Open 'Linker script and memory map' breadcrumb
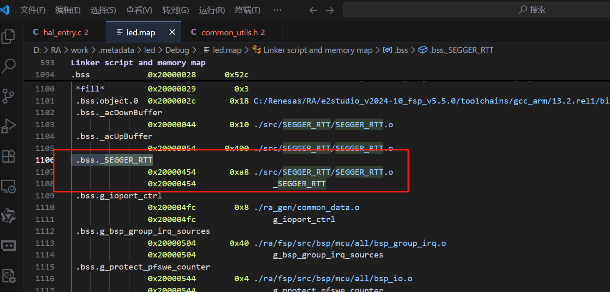Image resolution: width=610 pixels, height=292 pixels. click(312, 50)
